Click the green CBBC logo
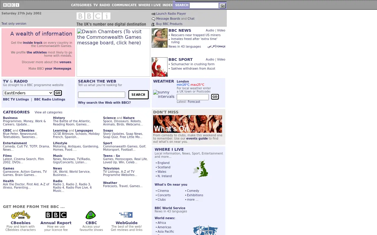This screenshot has height=235, width=377. coord(91,215)
